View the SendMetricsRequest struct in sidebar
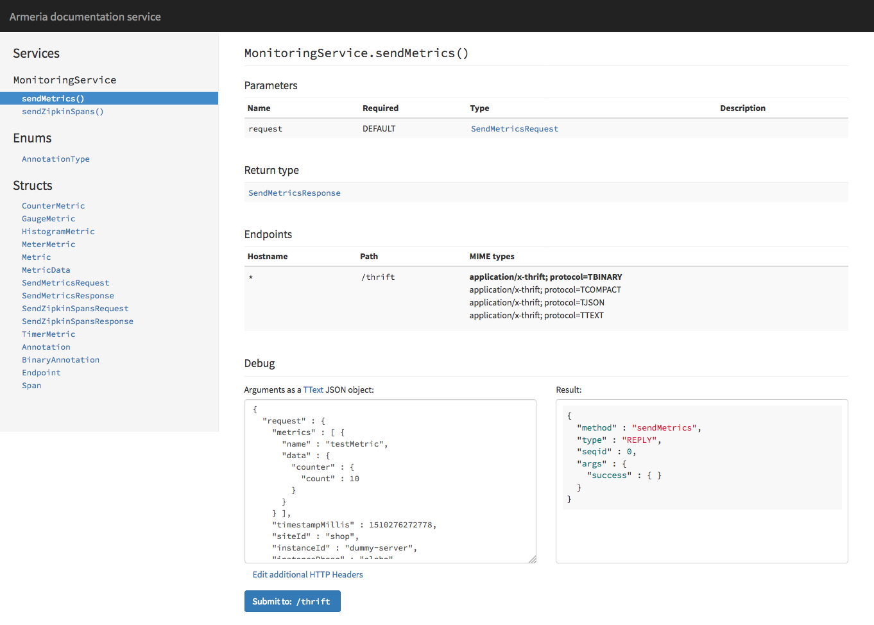The width and height of the screenshot is (874, 625). [x=65, y=282]
